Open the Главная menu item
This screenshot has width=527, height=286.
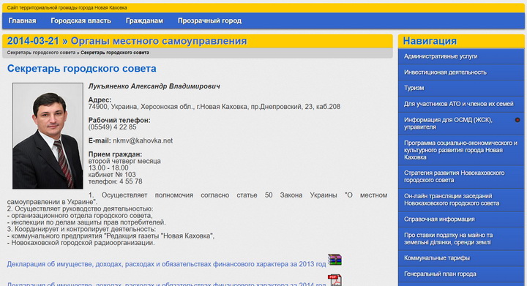(22, 20)
